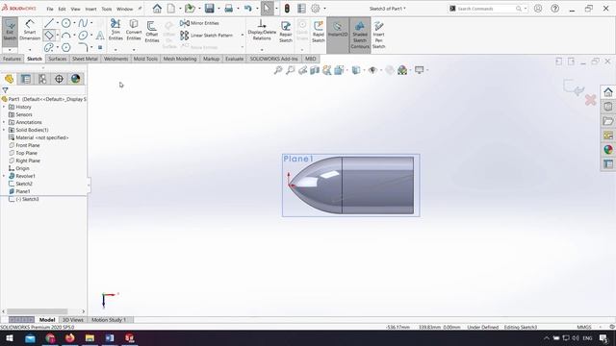Open Firefox from the taskbar
The width and height of the screenshot is (616, 346).
70,337
